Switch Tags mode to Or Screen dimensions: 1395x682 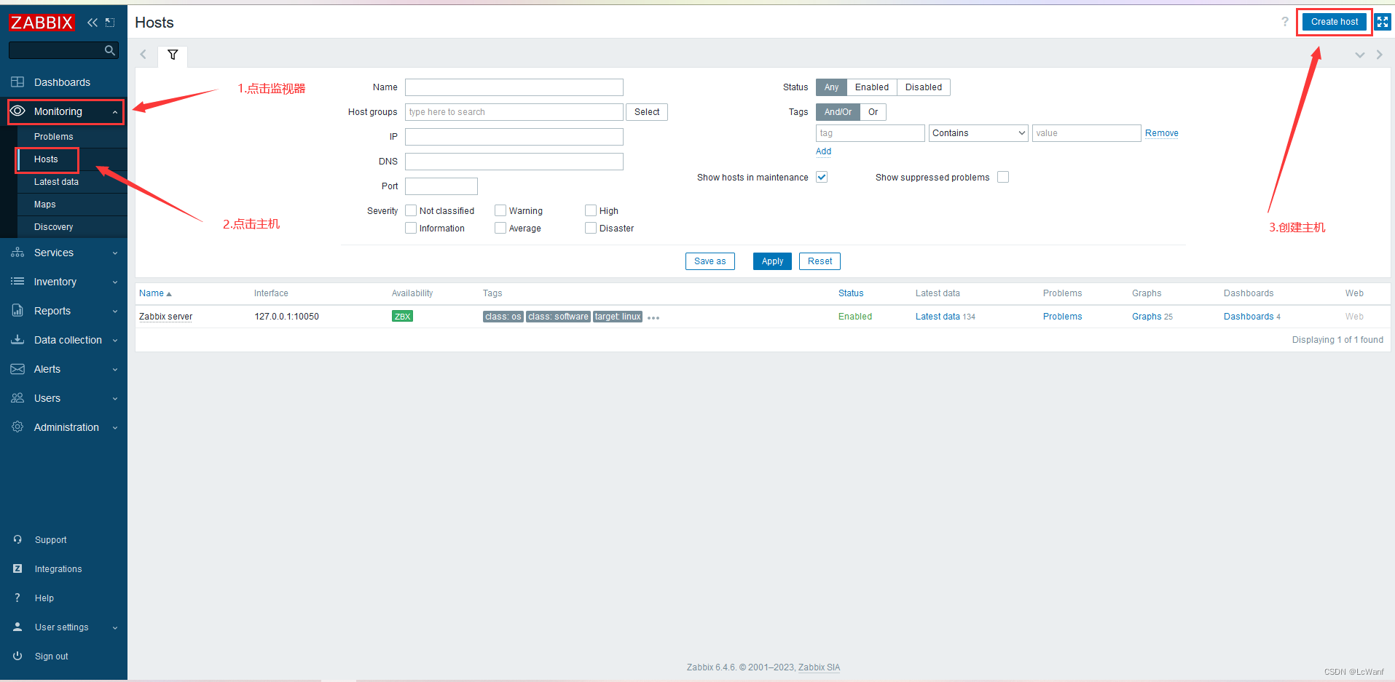coord(873,112)
